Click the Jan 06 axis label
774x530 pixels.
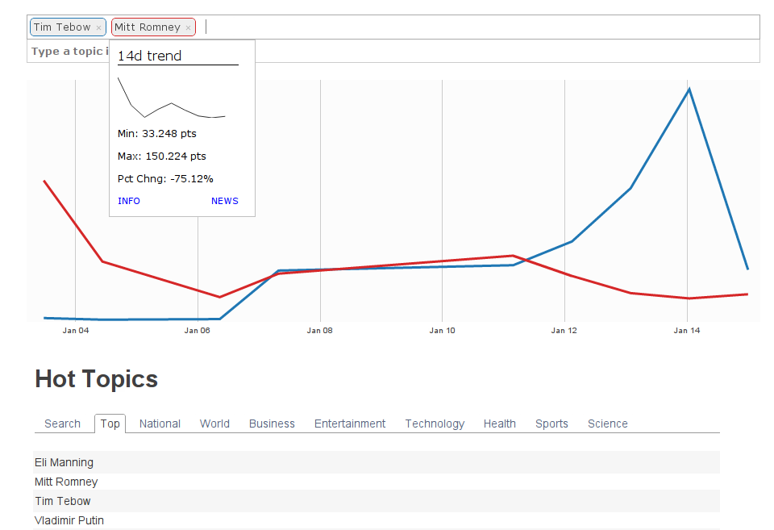point(198,331)
